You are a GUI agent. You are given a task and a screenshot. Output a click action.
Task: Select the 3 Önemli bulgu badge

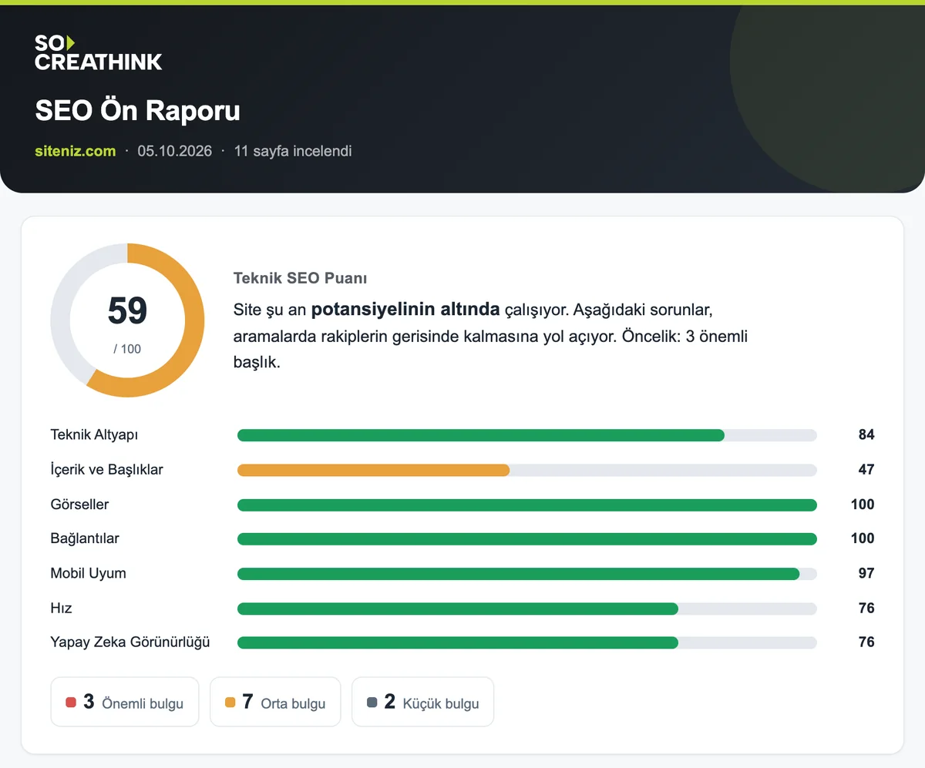[125, 702]
